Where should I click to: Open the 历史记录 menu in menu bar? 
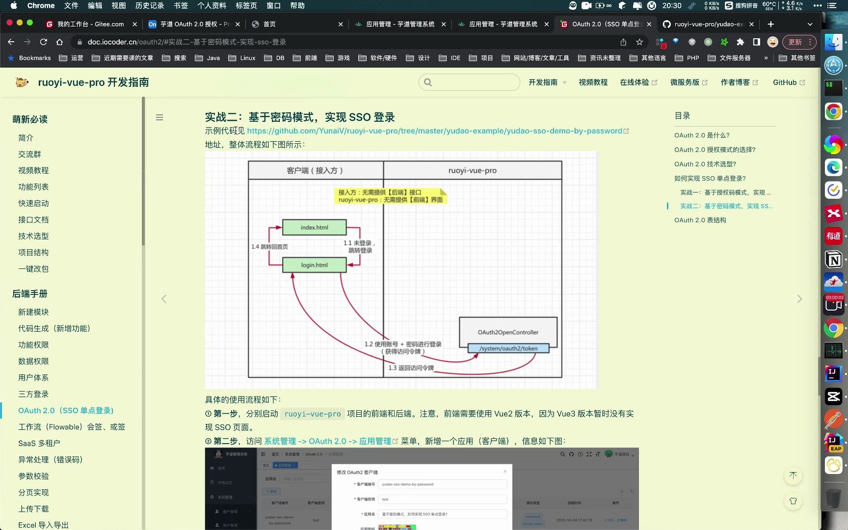pyautogui.click(x=150, y=6)
